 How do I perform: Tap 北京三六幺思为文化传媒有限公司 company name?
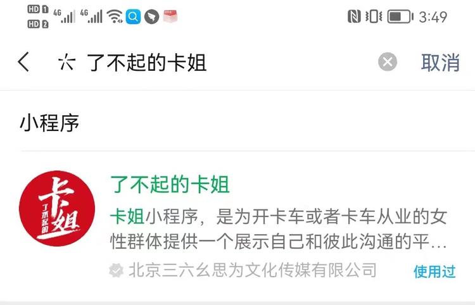(x=252, y=270)
